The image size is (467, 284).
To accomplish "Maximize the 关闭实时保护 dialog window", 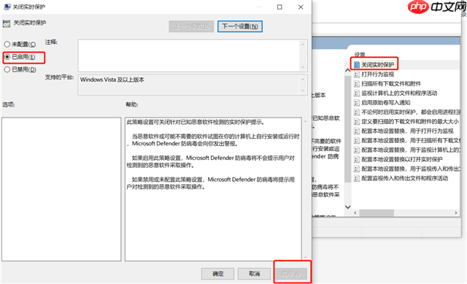I will (279, 7).
